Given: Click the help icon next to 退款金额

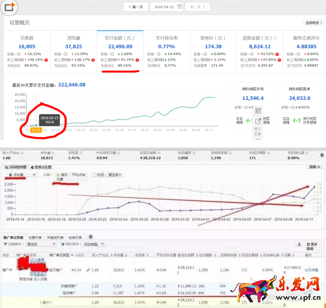Looking at the screenshot, I should tap(275, 38).
